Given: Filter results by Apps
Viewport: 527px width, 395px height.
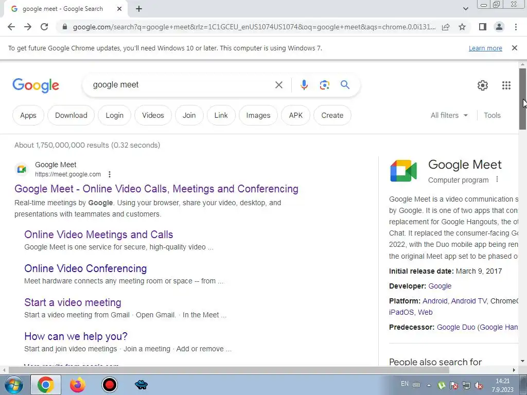Looking at the screenshot, I should (28, 115).
